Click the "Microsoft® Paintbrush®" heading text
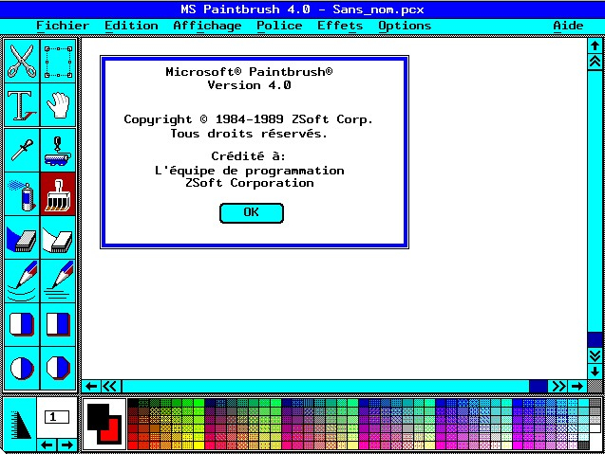The image size is (605, 454). (x=249, y=72)
